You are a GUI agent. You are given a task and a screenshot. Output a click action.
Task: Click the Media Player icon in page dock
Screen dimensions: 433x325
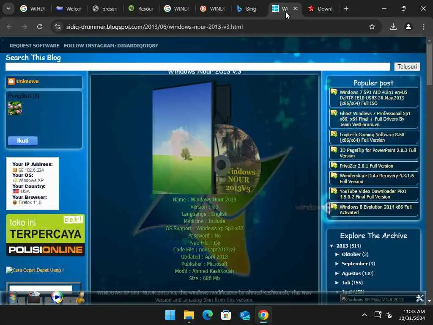57,297
